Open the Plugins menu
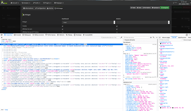Screen dimensions: 191x111 coord(47,3)
